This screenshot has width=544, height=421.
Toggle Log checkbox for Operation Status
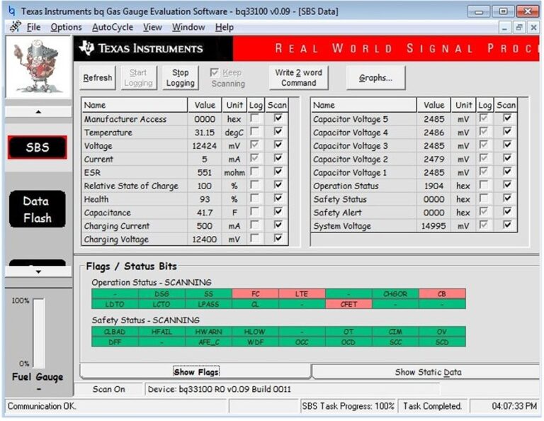point(484,185)
